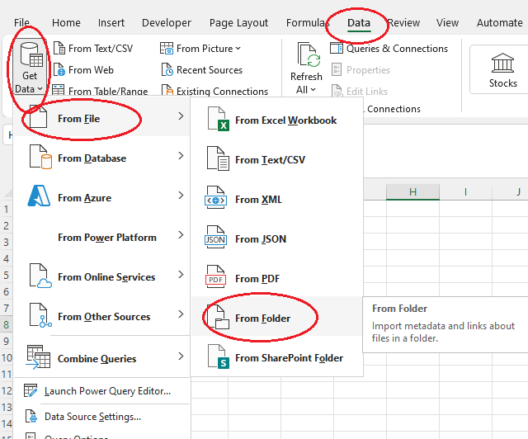The width and height of the screenshot is (528, 439).
Task: Select column I header
Action: pyautogui.click(x=465, y=192)
